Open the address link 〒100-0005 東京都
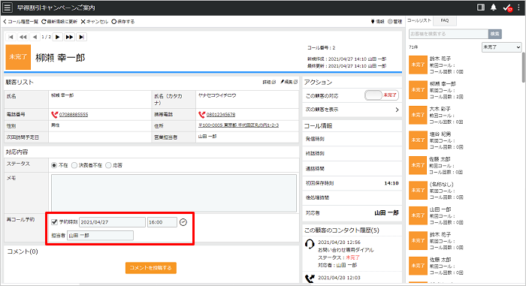 point(238,125)
